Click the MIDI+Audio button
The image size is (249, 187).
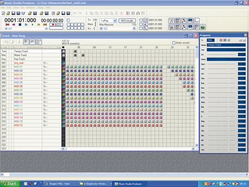tap(127, 21)
